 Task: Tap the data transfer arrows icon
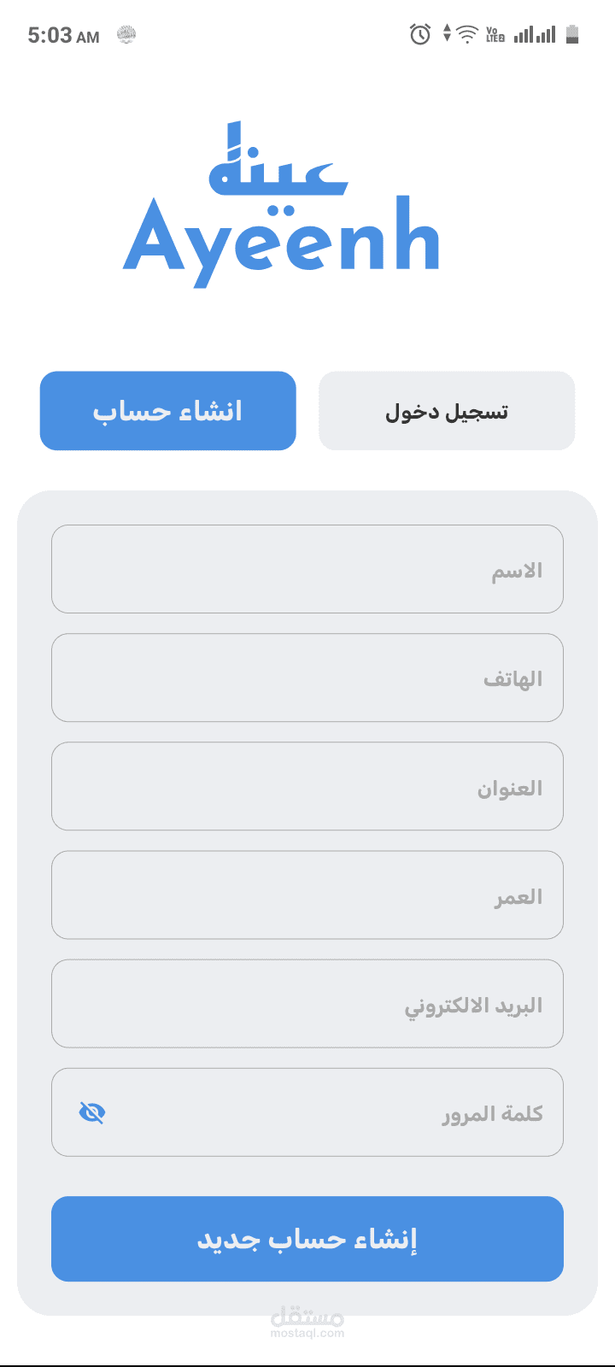(x=446, y=34)
